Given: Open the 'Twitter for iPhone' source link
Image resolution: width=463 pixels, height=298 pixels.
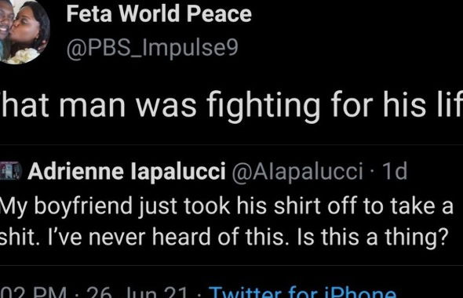Looking at the screenshot, I should point(302,292).
